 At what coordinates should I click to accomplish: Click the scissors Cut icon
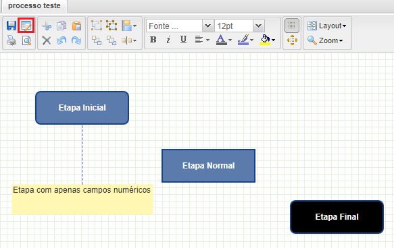pyautogui.click(x=47, y=26)
